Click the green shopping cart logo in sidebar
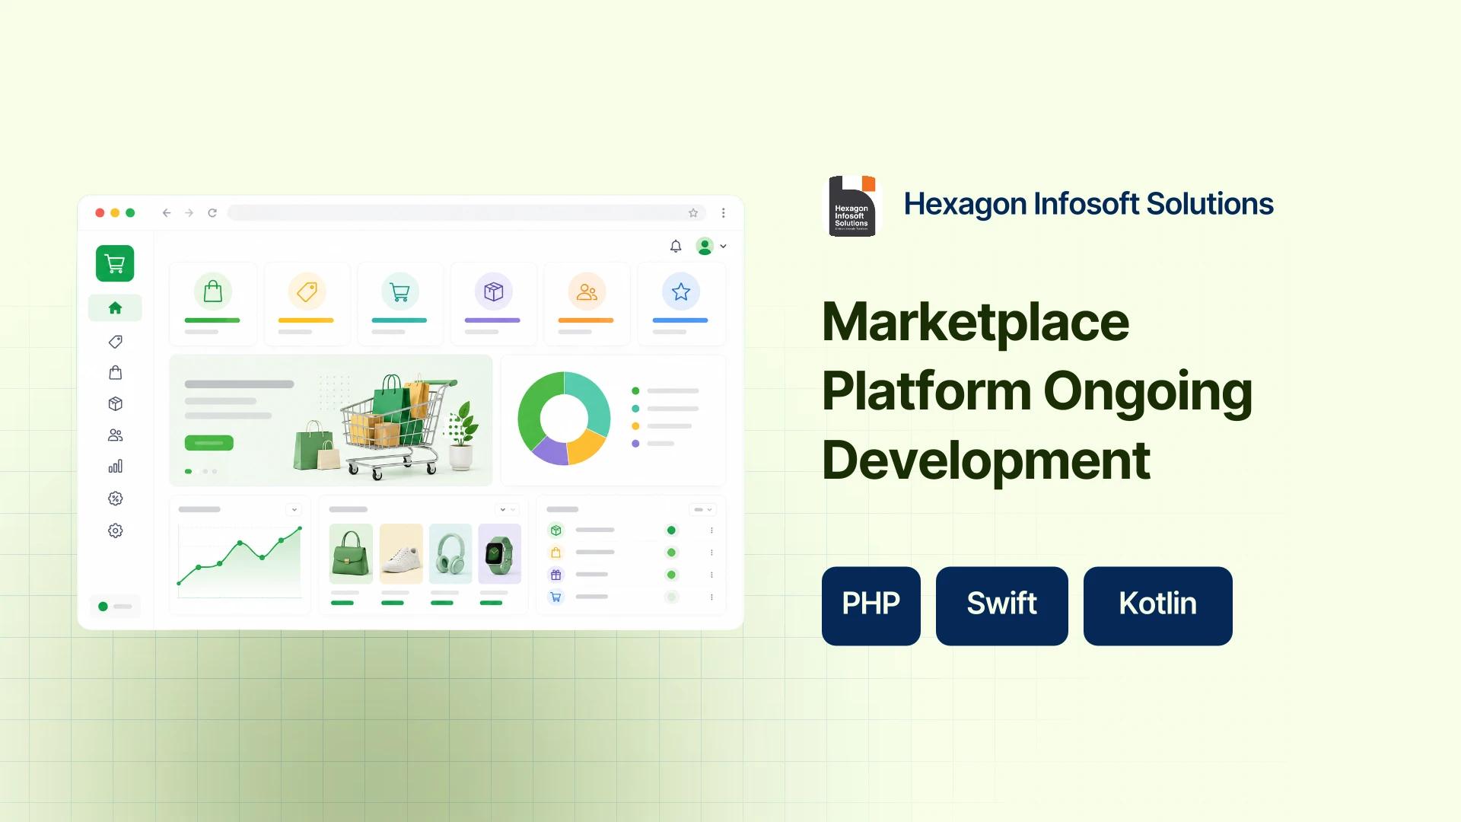Screen dimensions: 1461x822 click(x=115, y=263)
